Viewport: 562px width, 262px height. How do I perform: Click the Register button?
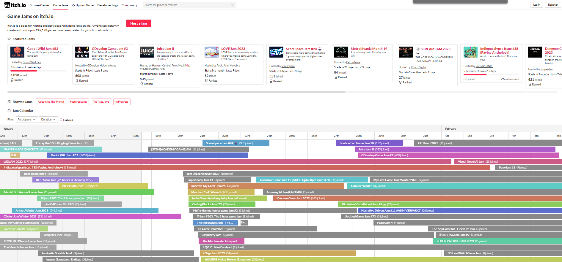tap(553, 5)
